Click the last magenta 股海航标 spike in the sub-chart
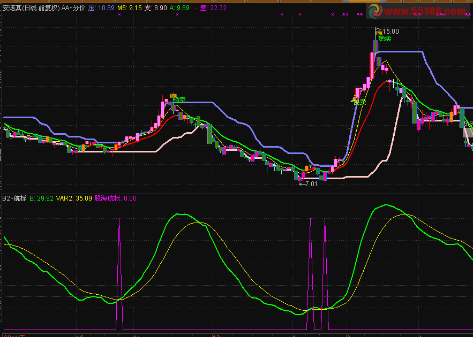 (x=325, y=274)
